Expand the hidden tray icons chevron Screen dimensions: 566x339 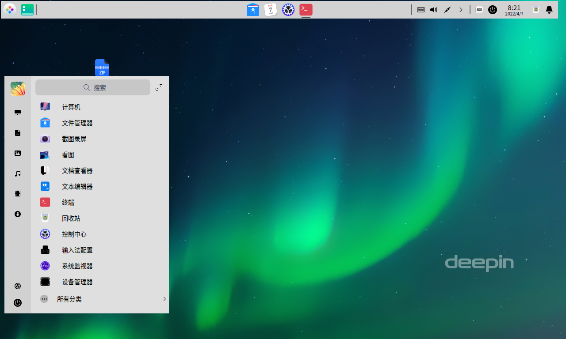click(x=461, y=9)
